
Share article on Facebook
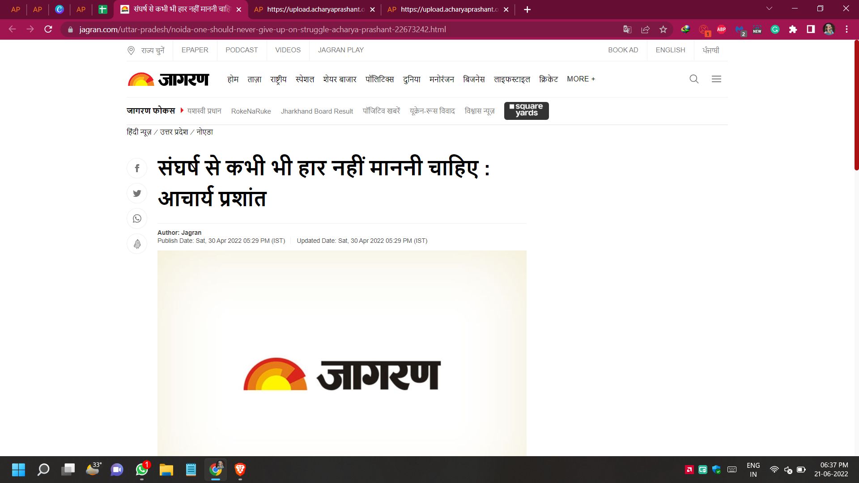pos(137,169)
